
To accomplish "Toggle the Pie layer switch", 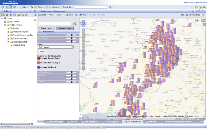I will click(x=72, y=79).
